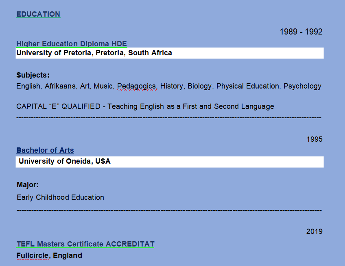Click the 1995 year text

coord(314,139)
